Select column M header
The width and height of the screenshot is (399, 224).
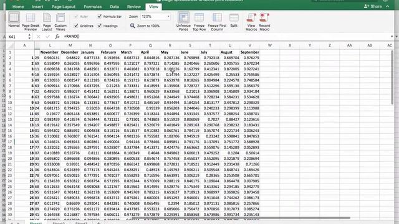(70, 45)
